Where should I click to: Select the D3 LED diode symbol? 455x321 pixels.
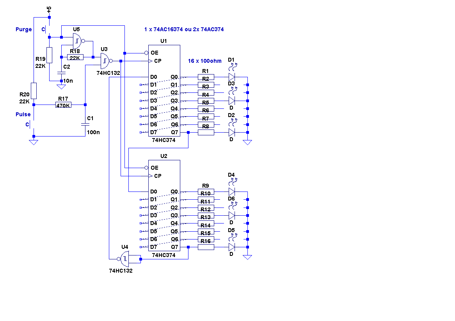(232, 101)
